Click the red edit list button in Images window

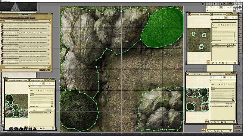49,70
